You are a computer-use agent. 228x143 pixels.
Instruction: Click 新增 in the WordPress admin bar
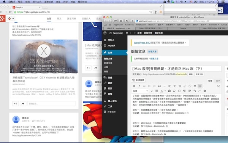[x=138, y=33]
